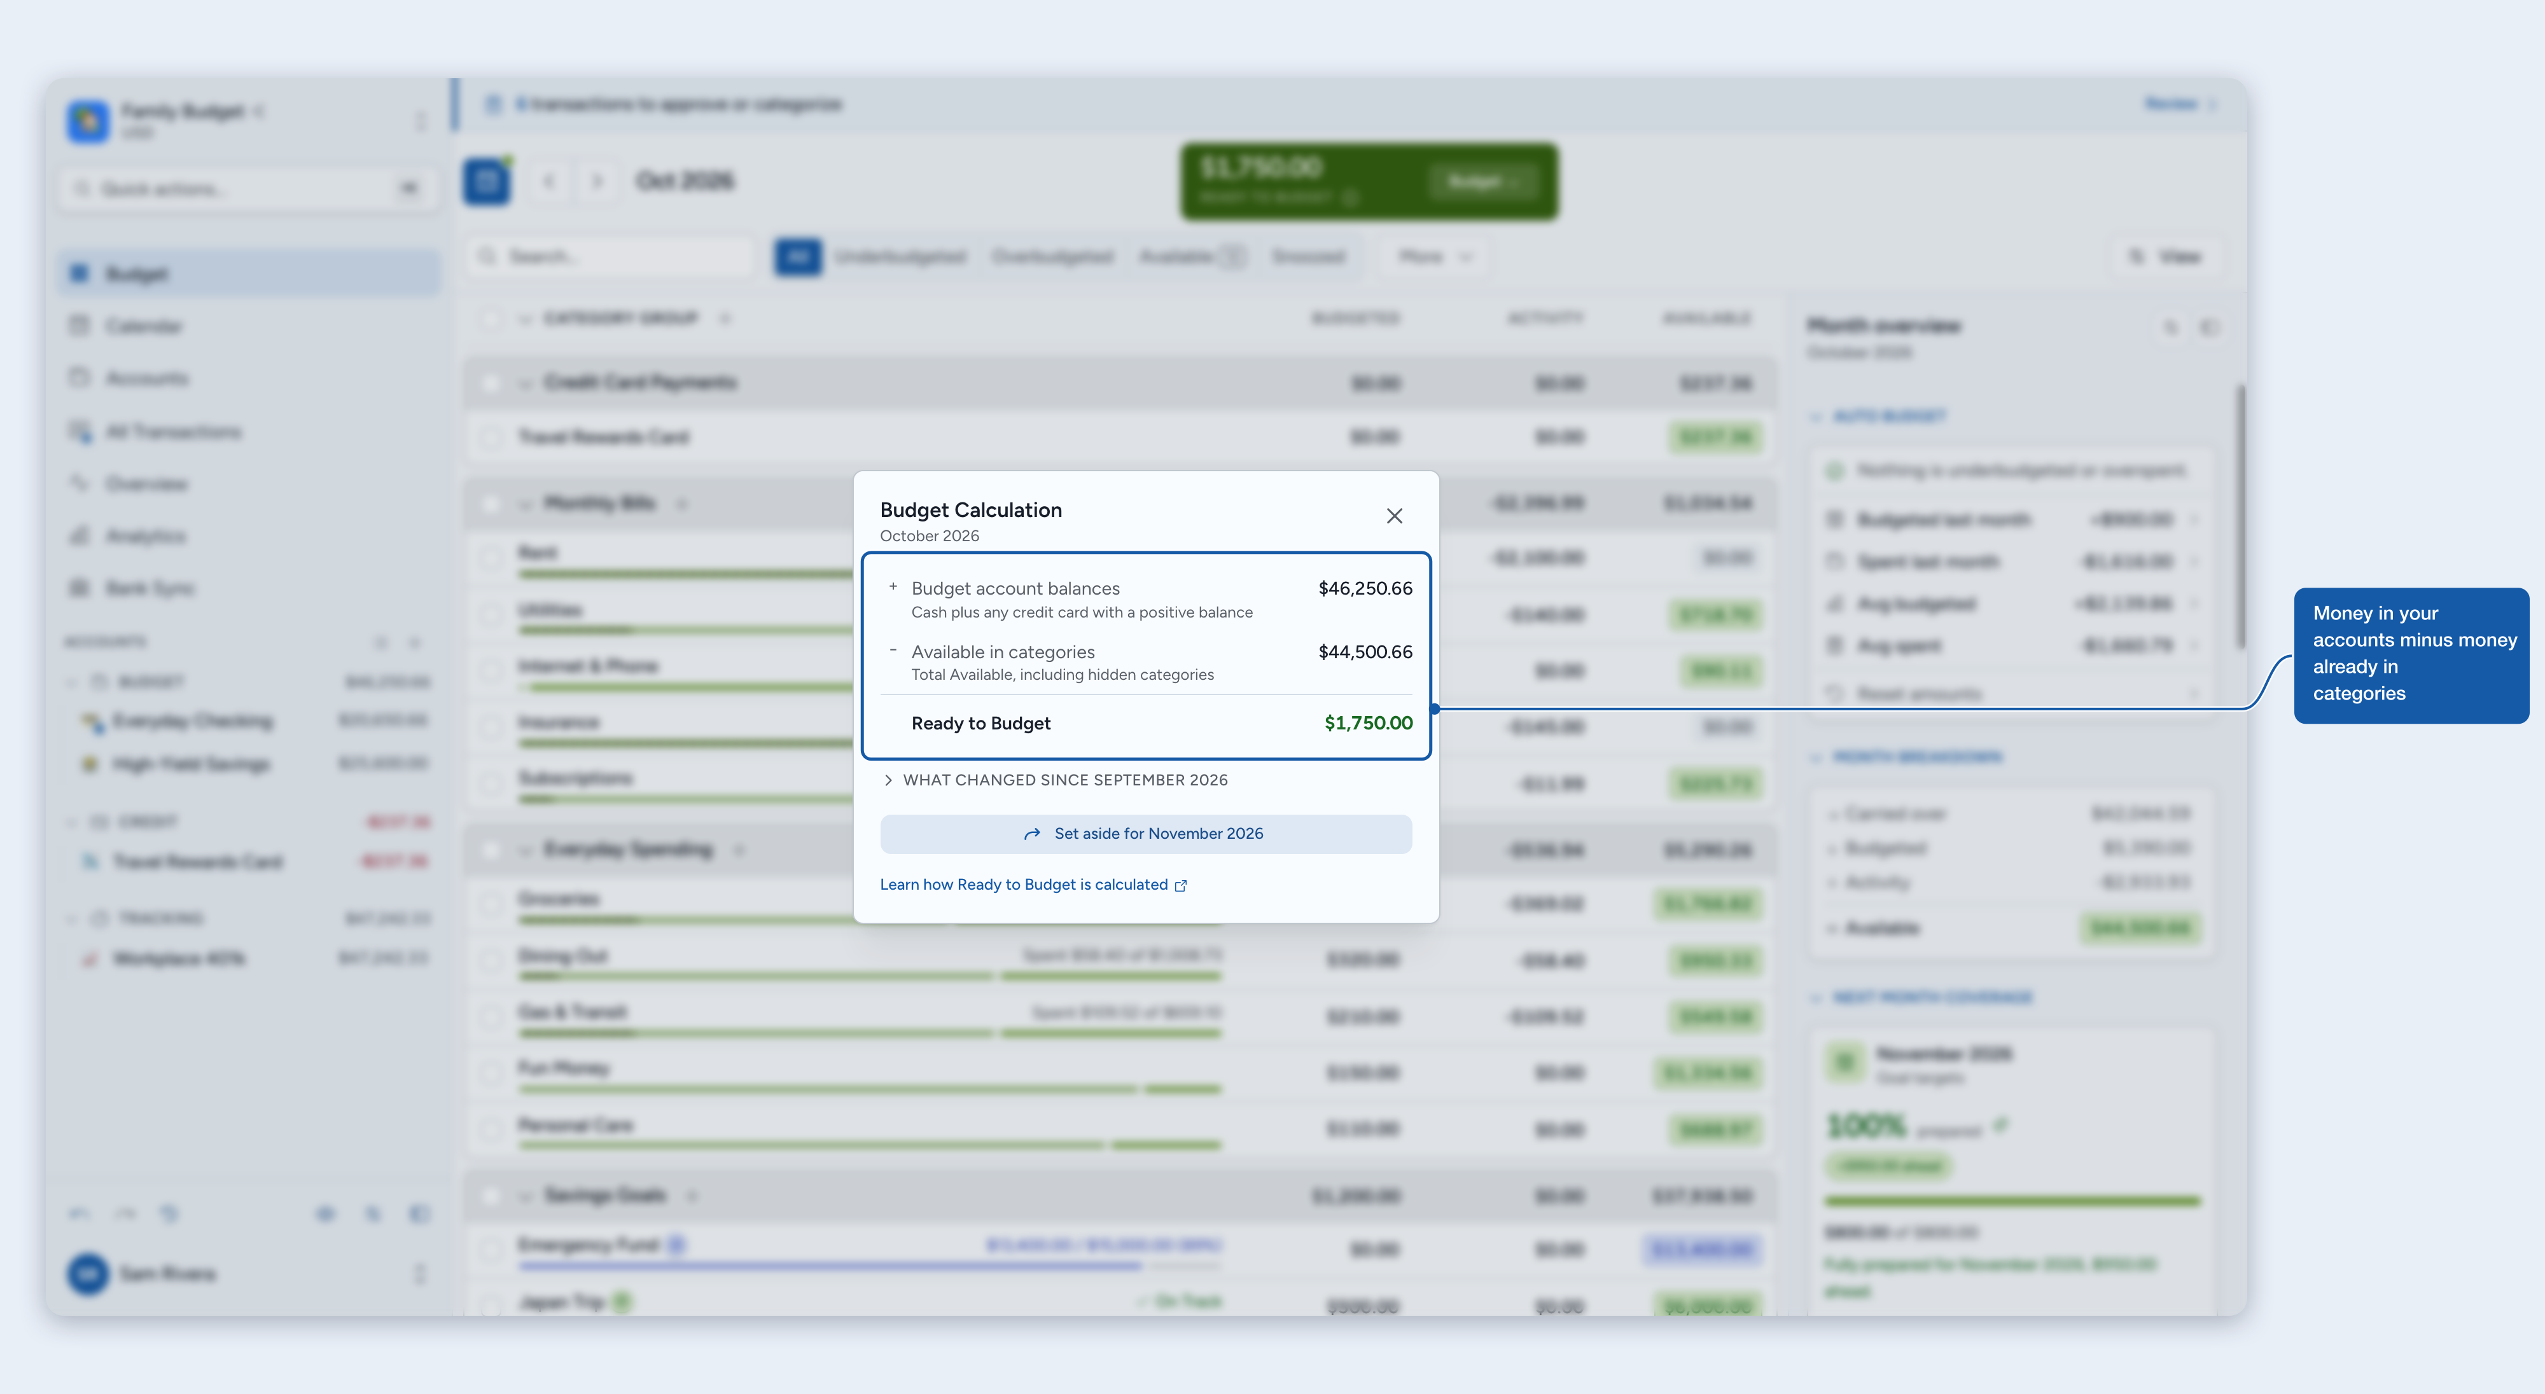Click the Family Budget app logo
The width and height of the screenshot is (2545, 1394).
tap(88, 121)
